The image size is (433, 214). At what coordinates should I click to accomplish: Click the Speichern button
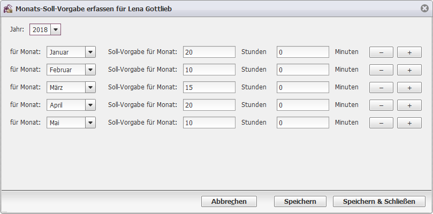coord(300,201)
